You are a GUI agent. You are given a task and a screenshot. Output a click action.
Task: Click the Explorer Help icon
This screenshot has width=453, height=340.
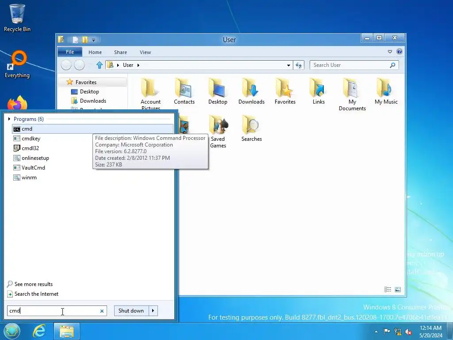[399, 52]
